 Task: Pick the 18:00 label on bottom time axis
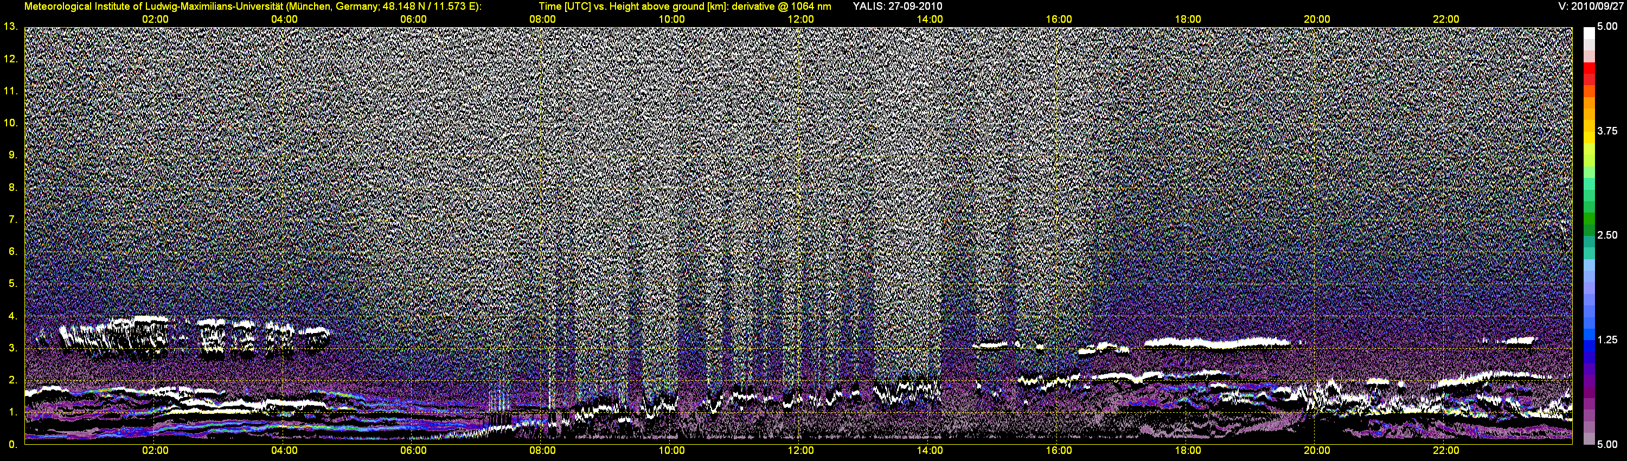pyautogui.click(x=1187, y=451)
